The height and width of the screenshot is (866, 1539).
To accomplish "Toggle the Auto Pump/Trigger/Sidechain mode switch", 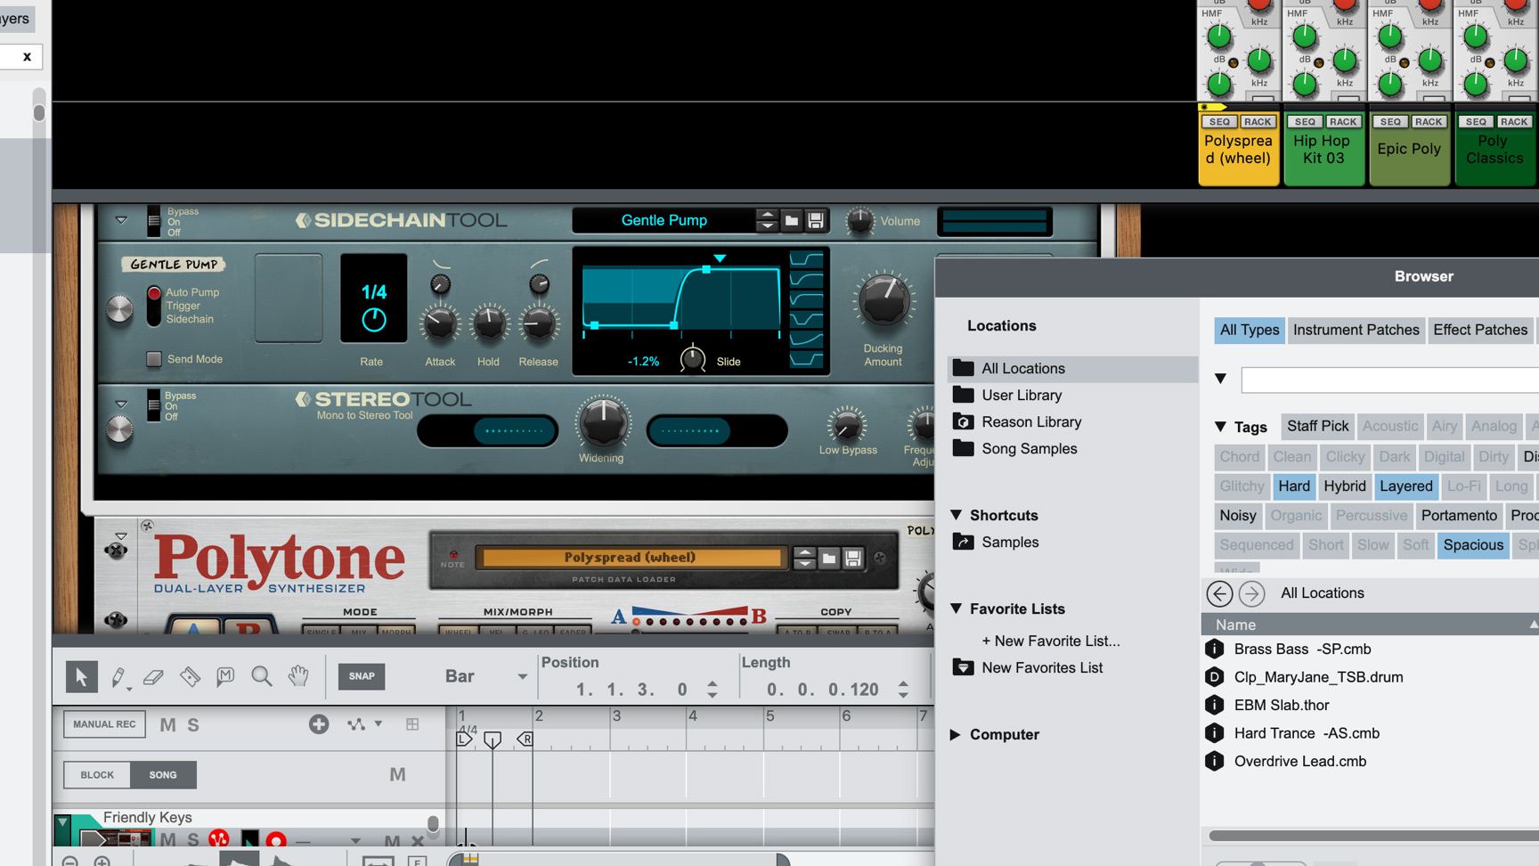I will coord(154,306).
